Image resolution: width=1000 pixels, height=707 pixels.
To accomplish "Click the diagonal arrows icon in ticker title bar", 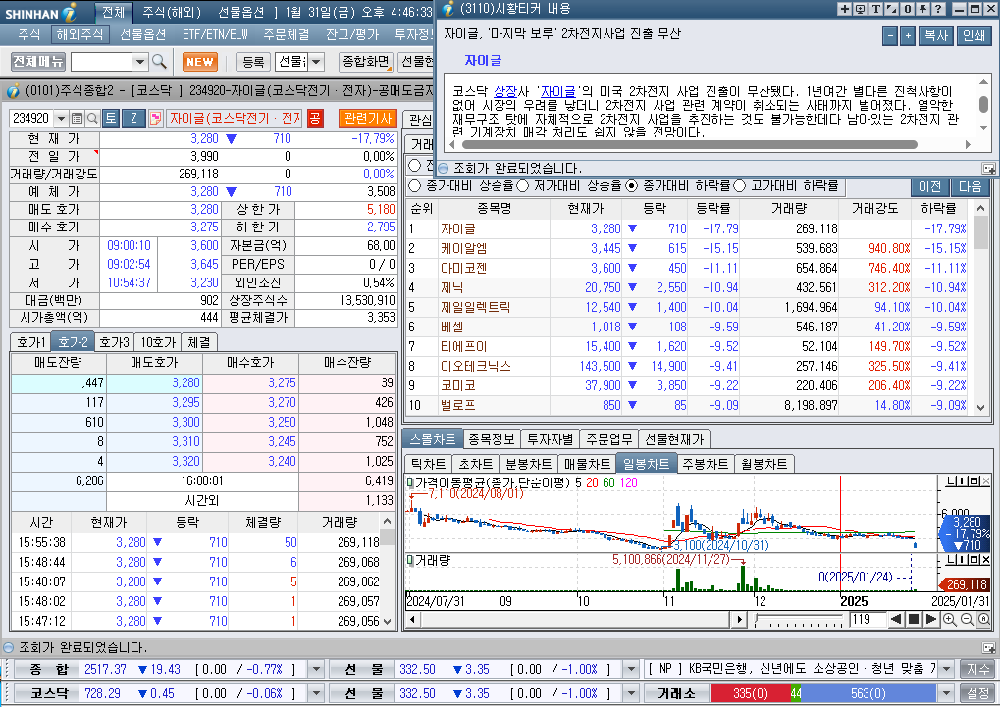I will click(x=891, y=9).
